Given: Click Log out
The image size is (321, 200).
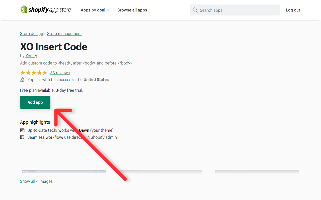Looking at the screenshot, I should tap(293, 10).
